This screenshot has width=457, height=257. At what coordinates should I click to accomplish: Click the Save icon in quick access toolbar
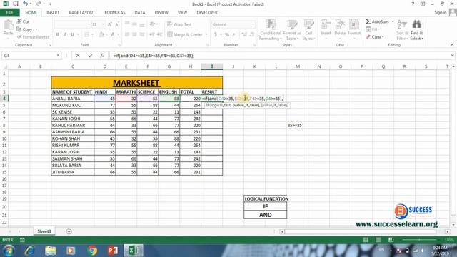coord(16,4)
